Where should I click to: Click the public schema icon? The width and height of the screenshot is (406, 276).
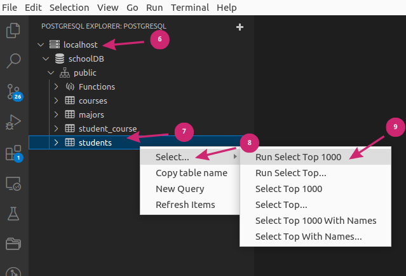[x=65, y=73]
